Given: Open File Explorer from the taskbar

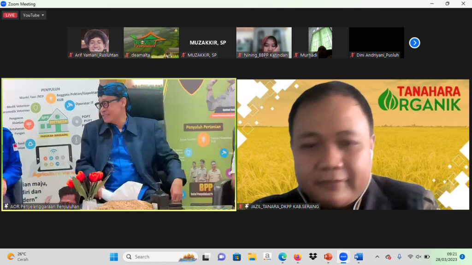Looking at the screenshot, I should [x=252, y=257].
